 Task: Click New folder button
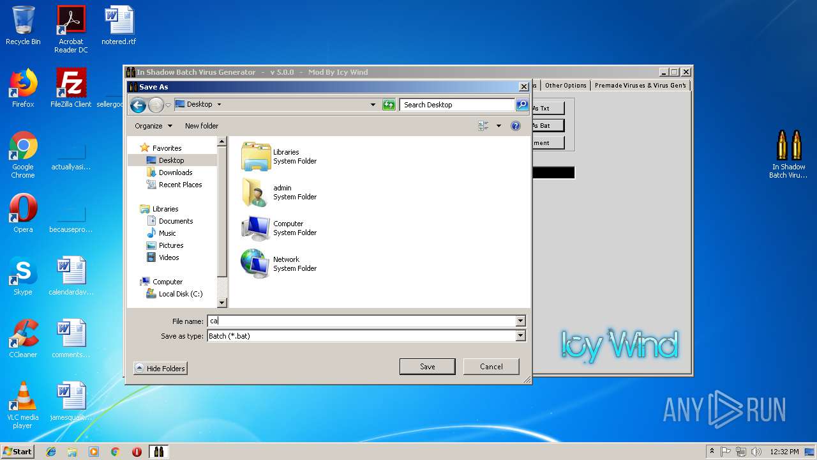pos(202,126)
